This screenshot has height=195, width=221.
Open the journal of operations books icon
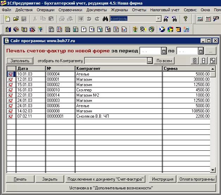(8, 30)
